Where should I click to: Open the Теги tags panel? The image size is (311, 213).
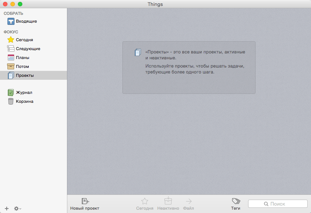[x=235, y=204]
